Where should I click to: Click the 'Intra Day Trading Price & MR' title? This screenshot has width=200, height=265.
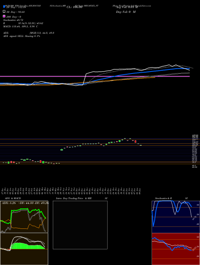(x=74, y=198)
